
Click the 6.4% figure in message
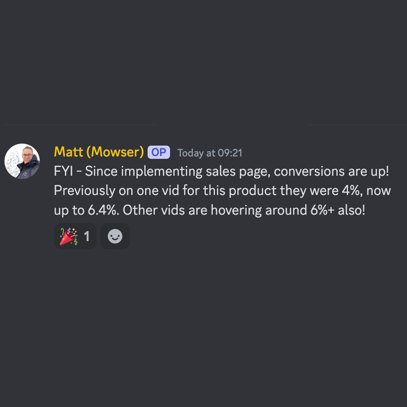pos(103,210)
